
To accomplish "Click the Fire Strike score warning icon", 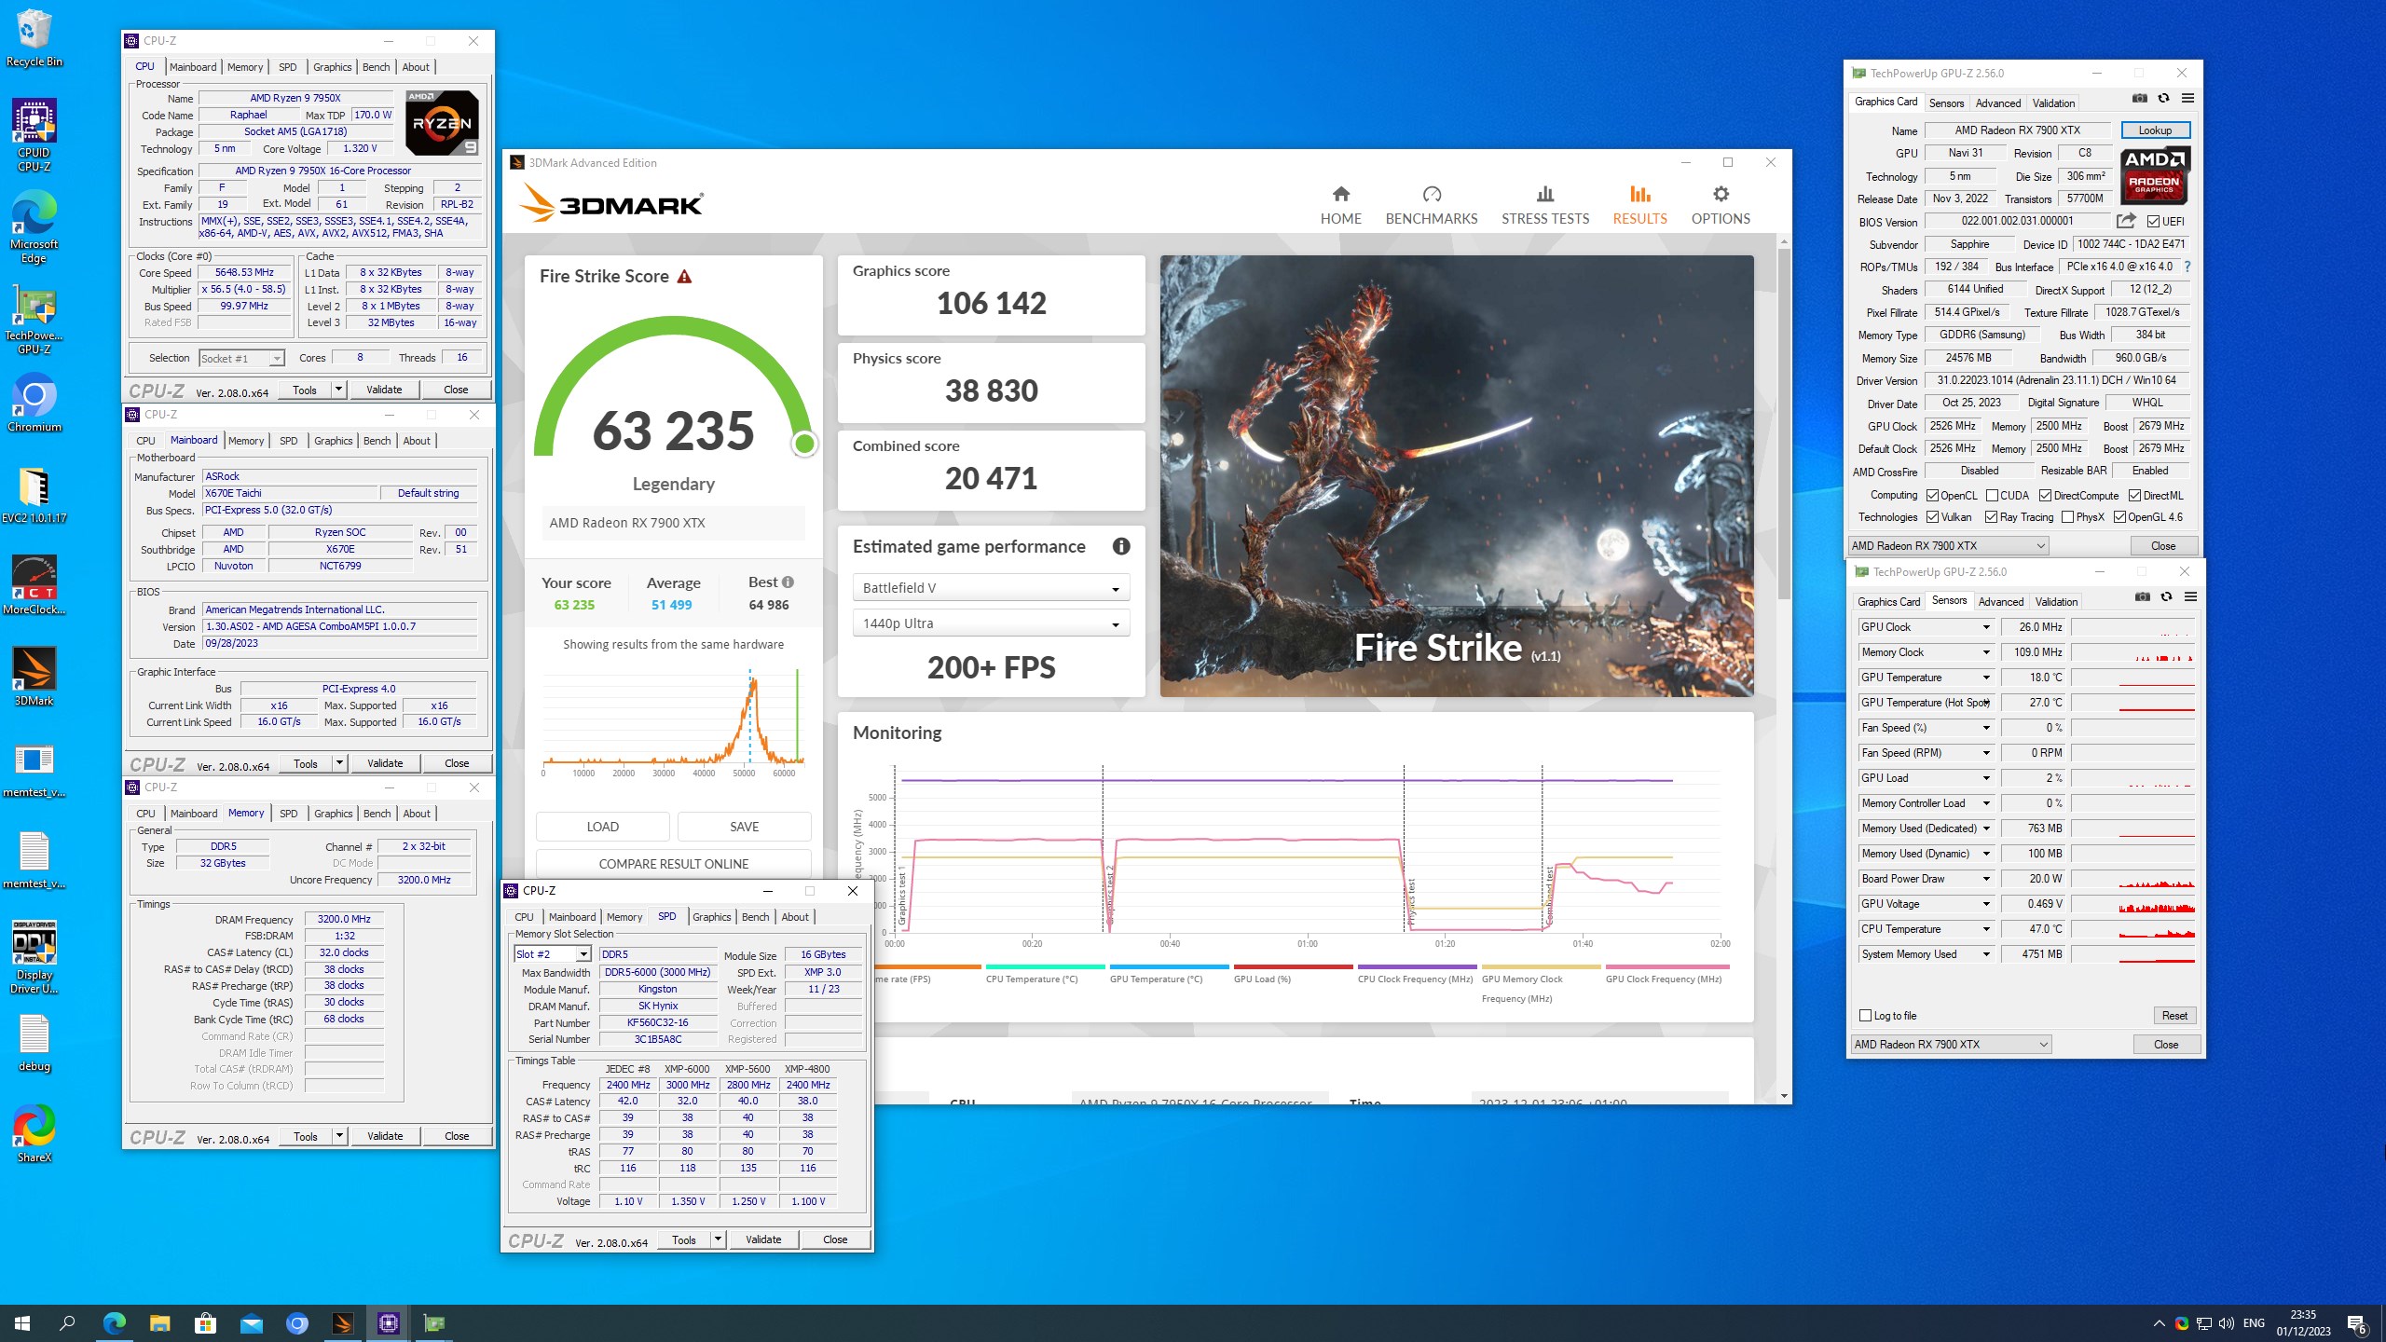I will [684, 277].
